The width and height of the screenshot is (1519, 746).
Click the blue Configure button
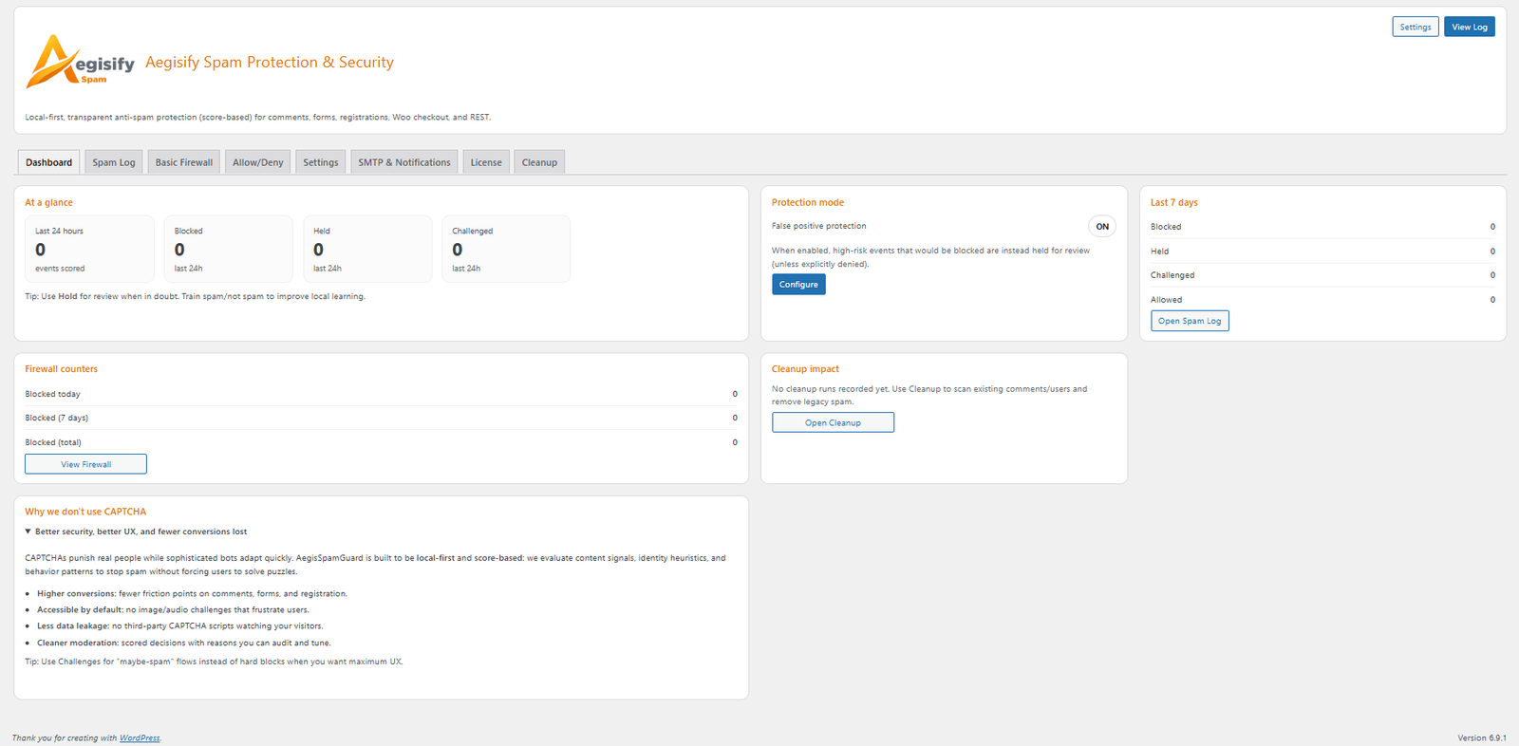click(x=798, y=285)
